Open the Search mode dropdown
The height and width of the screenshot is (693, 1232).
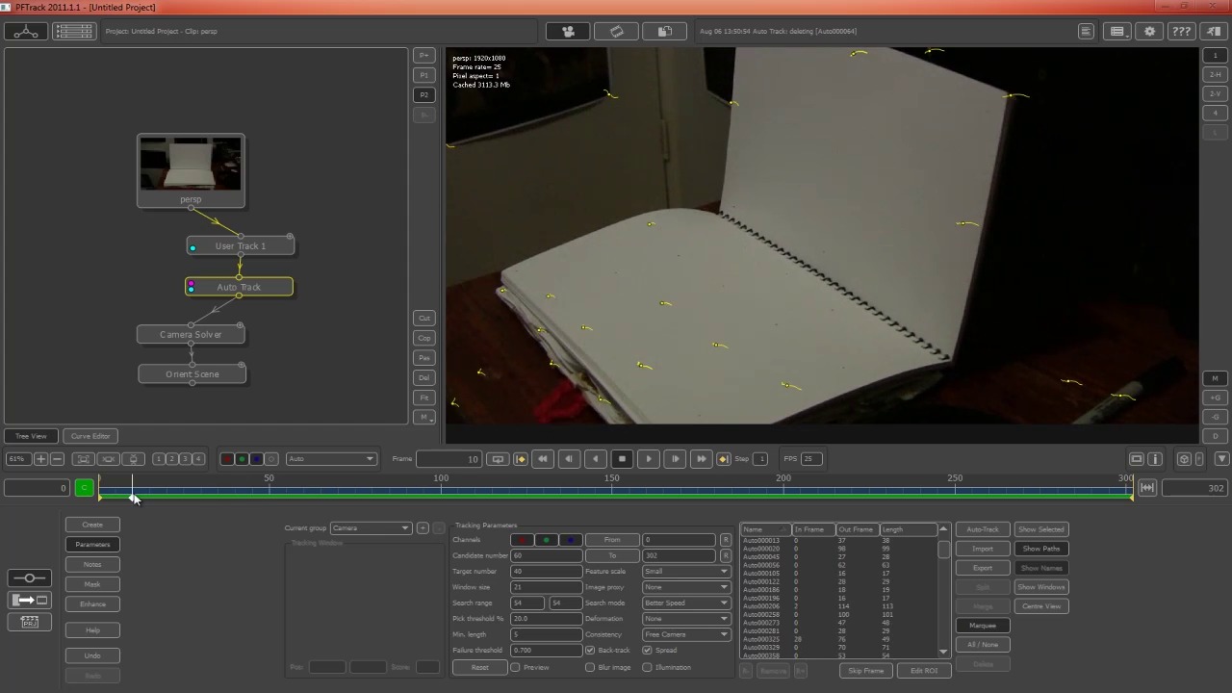685,603
